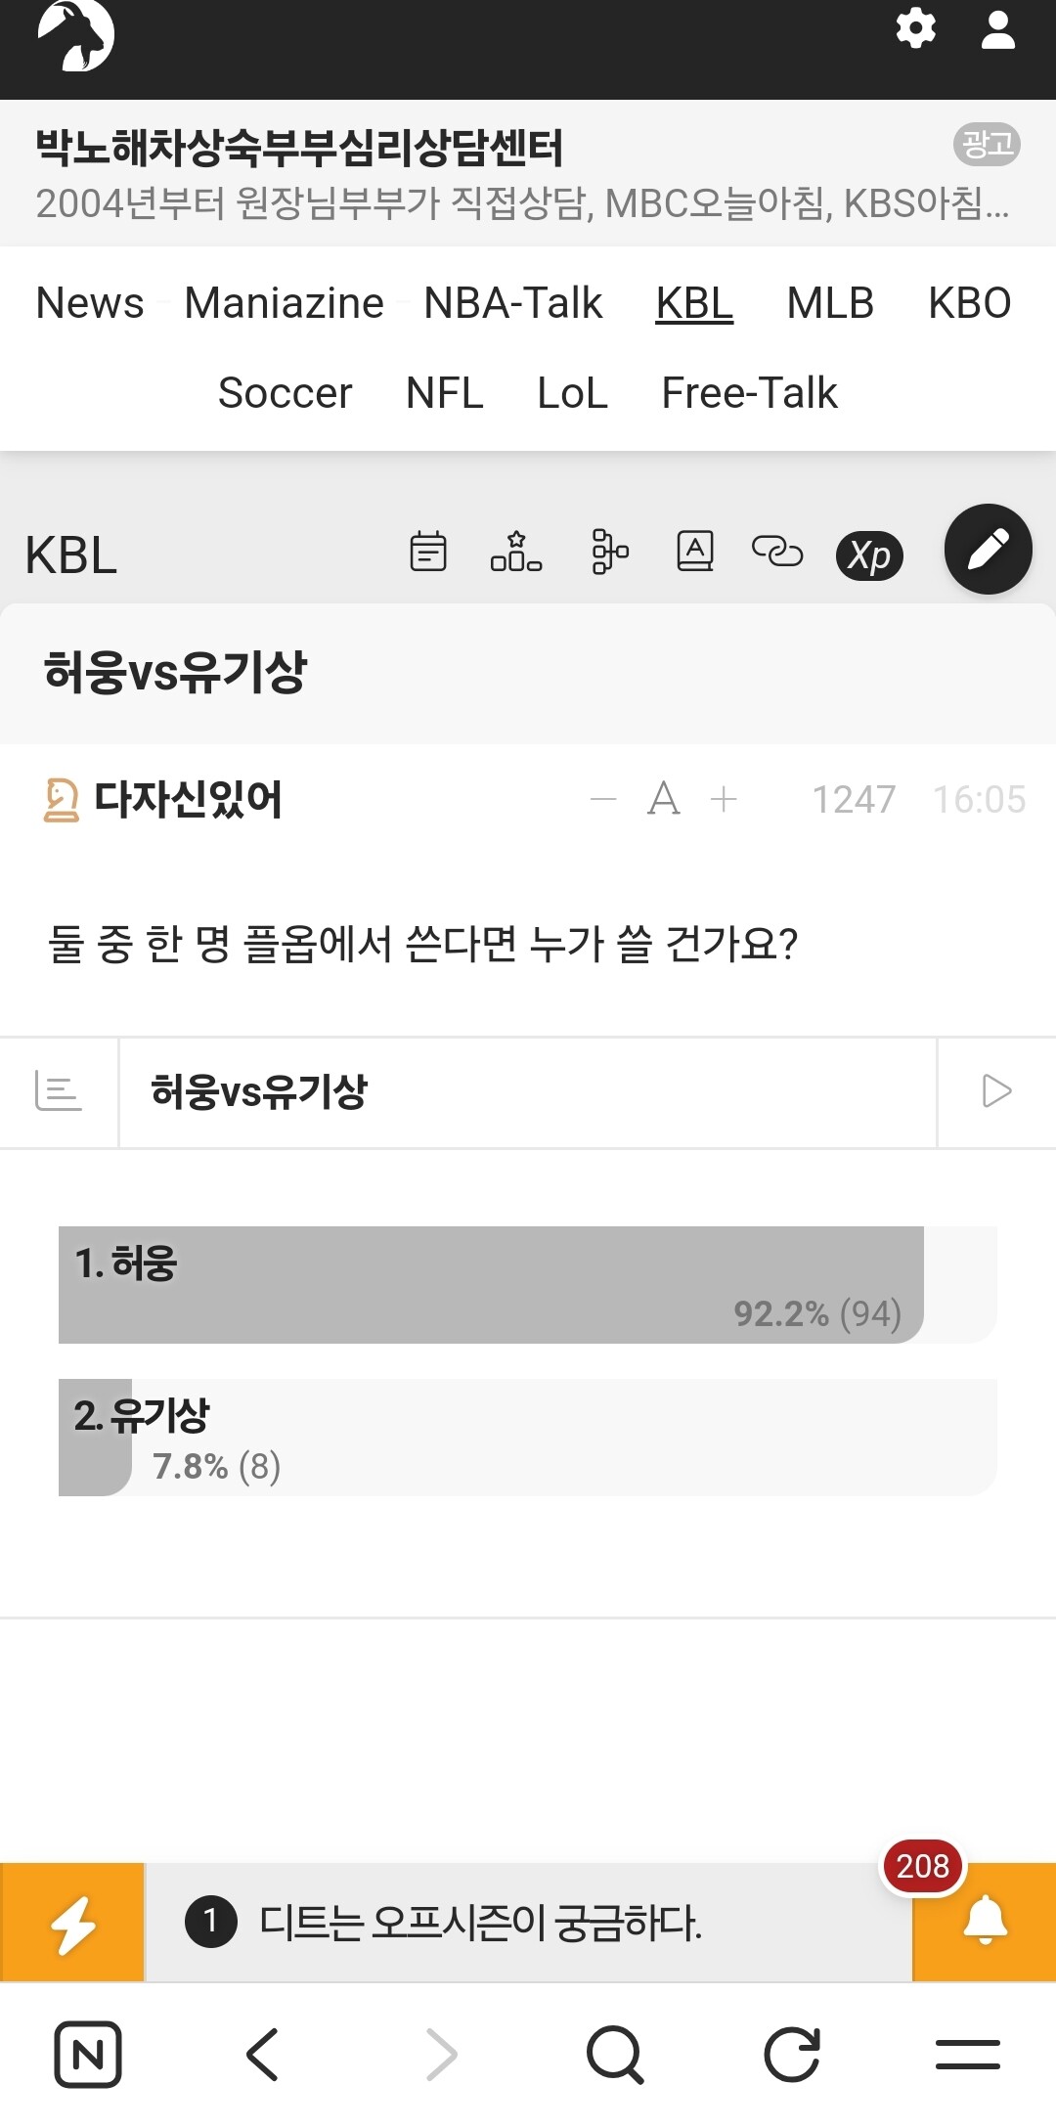Tap the Xp badge icon
Viewport: 1056px width, 2128px height.
coord(869,555)
